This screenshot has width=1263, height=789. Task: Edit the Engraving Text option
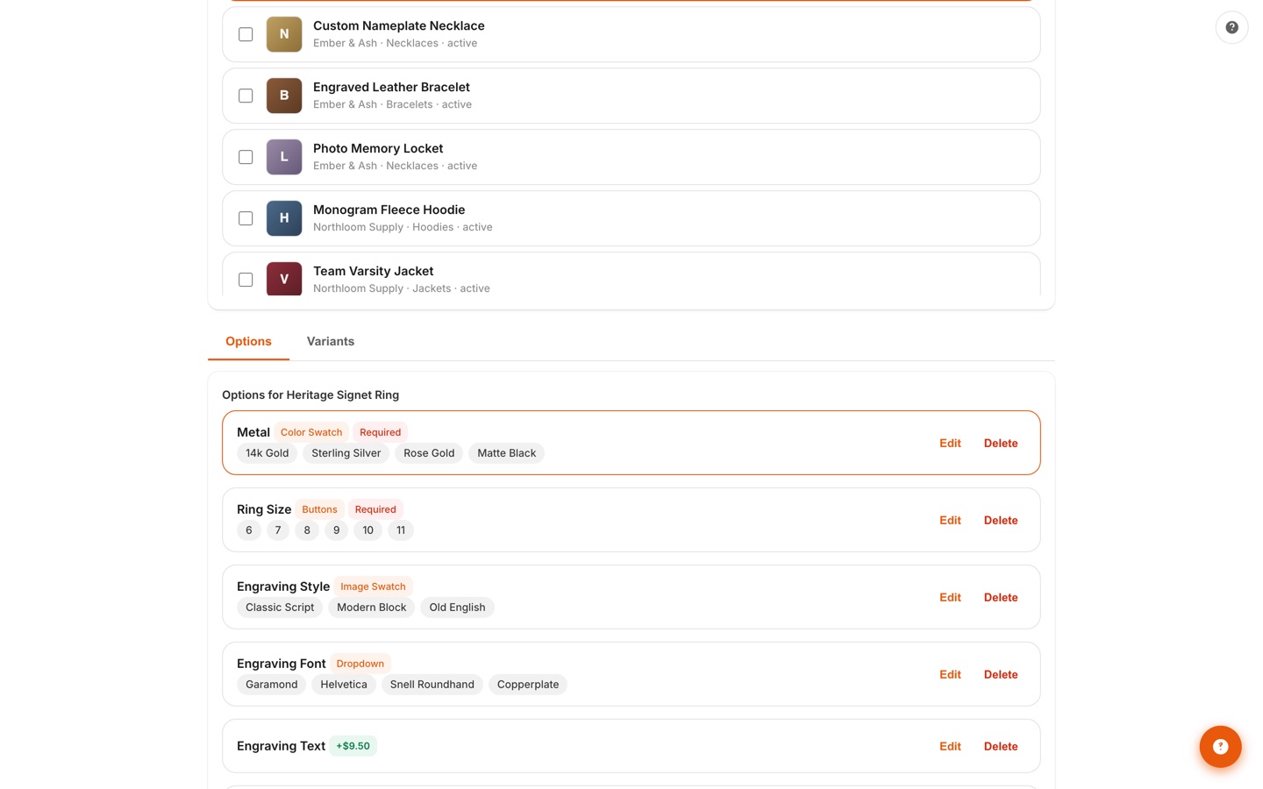coord(950,746)
